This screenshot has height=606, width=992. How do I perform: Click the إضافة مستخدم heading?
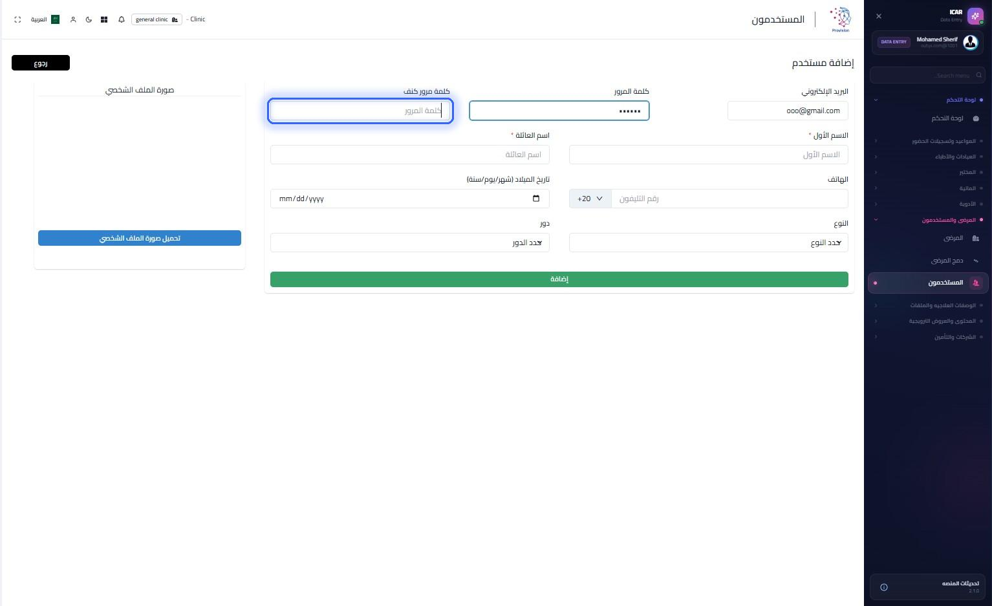(823, 63)
